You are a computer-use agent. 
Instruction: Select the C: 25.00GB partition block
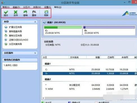[63, 30]
